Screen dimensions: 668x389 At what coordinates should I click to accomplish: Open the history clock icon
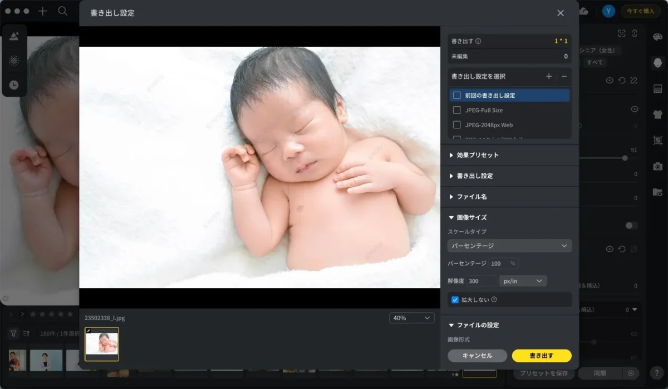[x=14, y=85]
